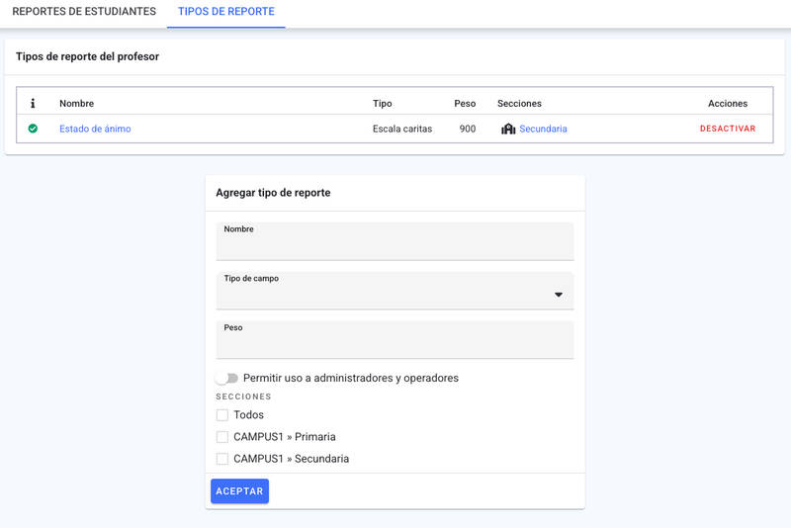Click the Peso column header
The image size is (791, 528).
tap(465, 104)
